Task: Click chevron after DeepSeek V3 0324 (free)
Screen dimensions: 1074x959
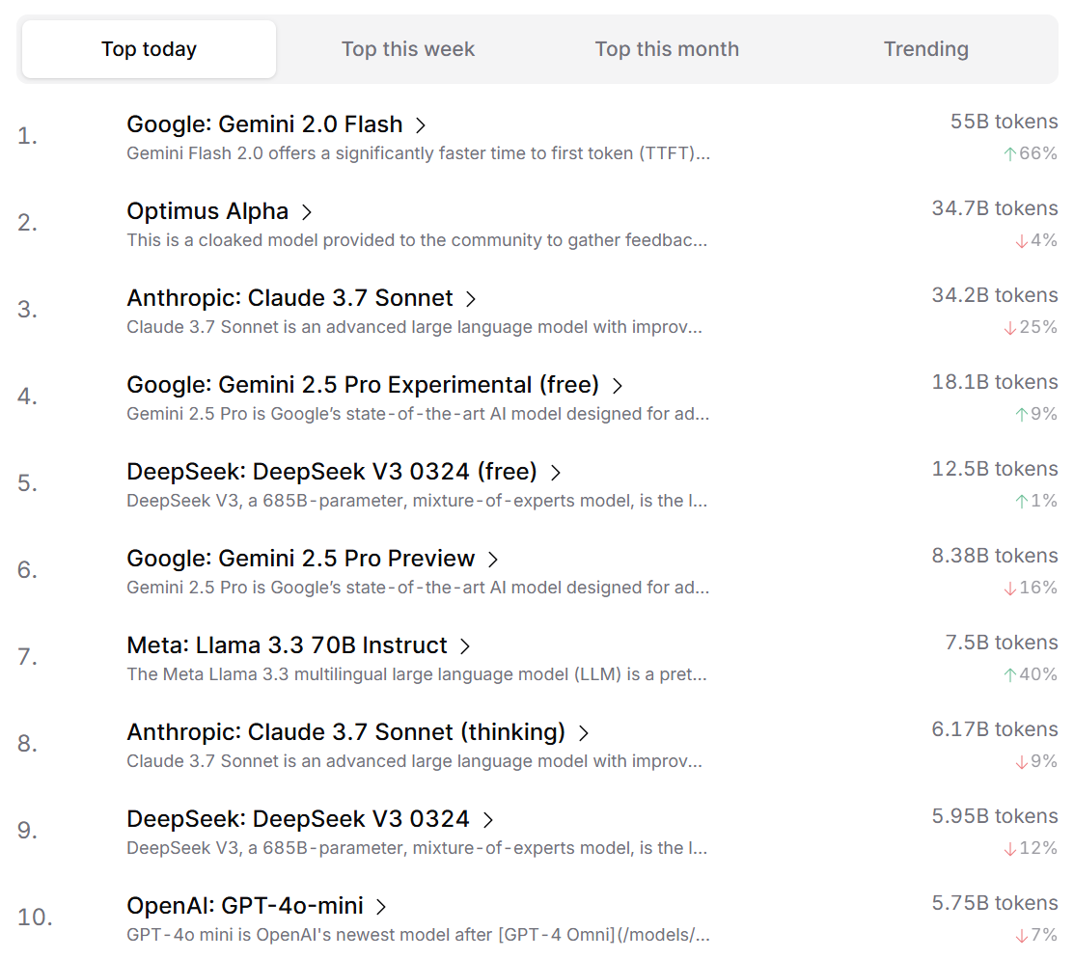Action: pyautogui.click(x=556, y=473)
